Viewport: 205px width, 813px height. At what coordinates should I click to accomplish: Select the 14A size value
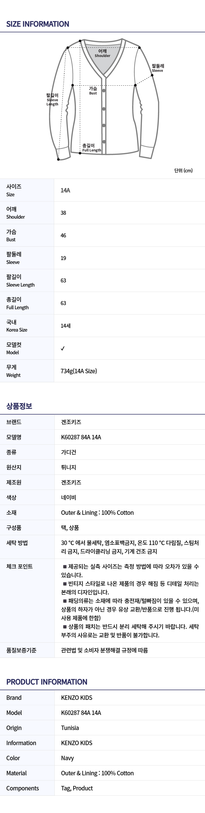tap(65, 190)
